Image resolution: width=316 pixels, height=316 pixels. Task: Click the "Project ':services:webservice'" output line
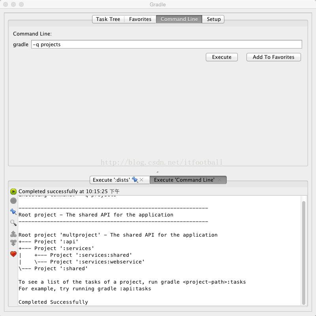pos(82,262)
